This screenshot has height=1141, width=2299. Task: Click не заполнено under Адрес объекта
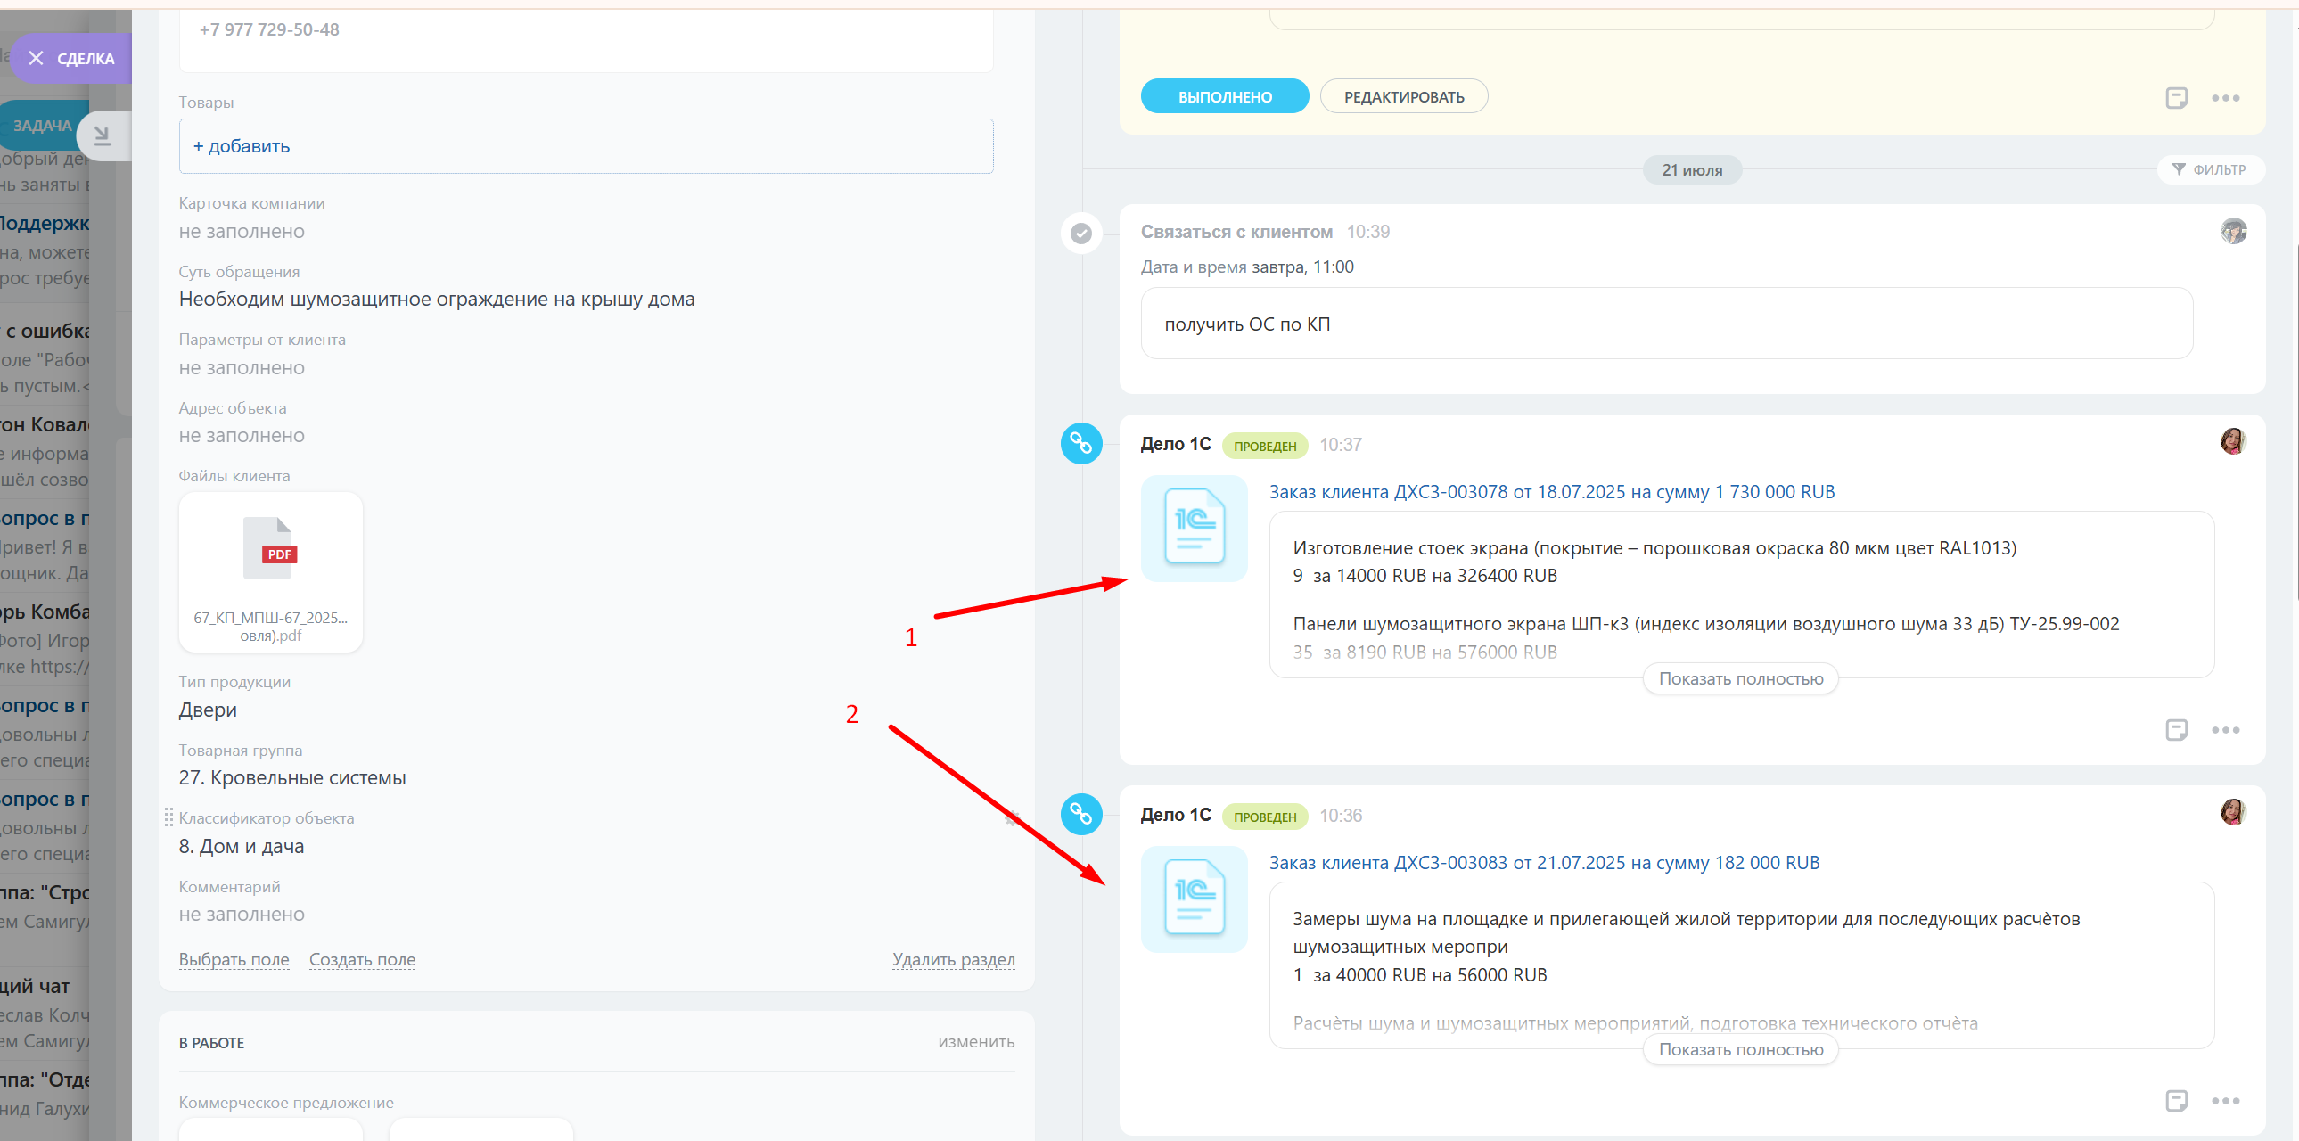point(241,436)
